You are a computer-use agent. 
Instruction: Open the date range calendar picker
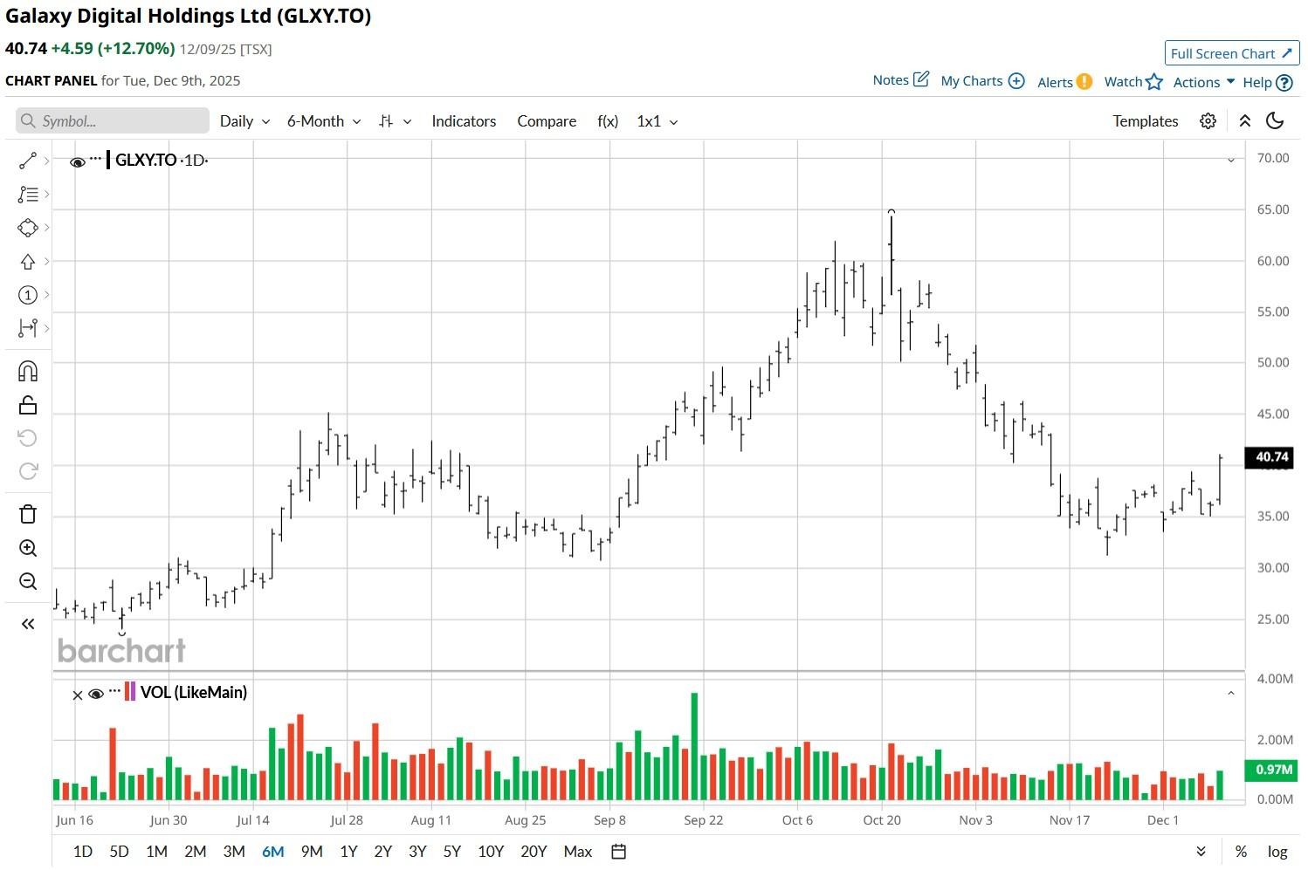coord(619,852)
